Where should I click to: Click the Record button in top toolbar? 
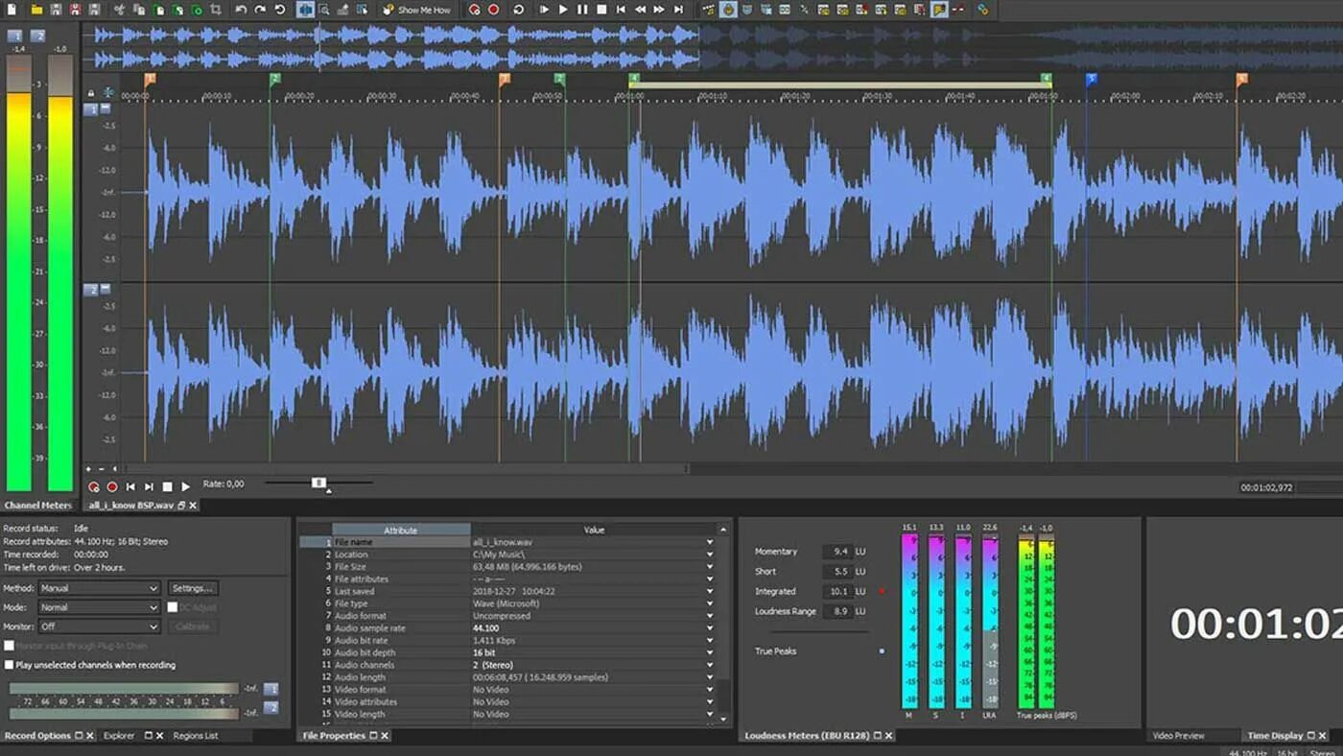[494, 10]
